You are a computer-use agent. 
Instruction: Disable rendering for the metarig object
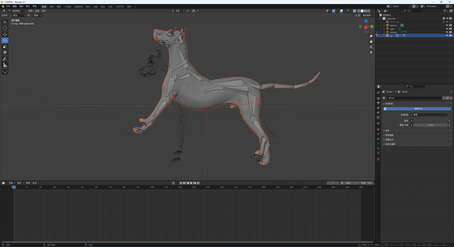point(450,32)
